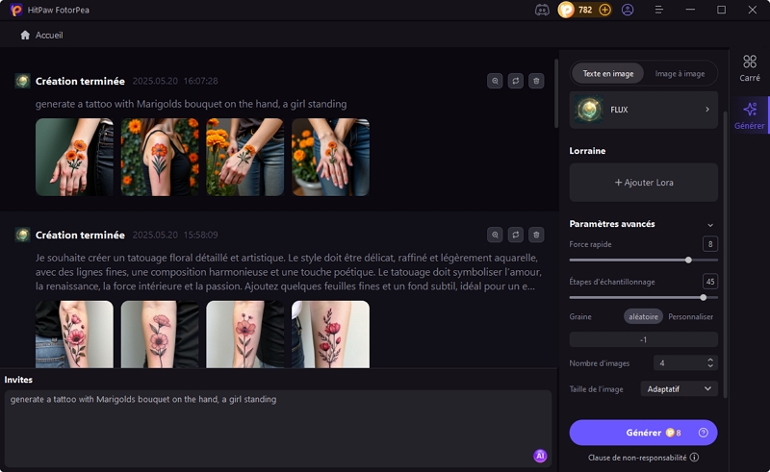Image resolution: width=770 pixels, height=472 pixels.
Task: Click the timestamp 2025.05.20 15:58:09
Action: (x=175, y=235)
